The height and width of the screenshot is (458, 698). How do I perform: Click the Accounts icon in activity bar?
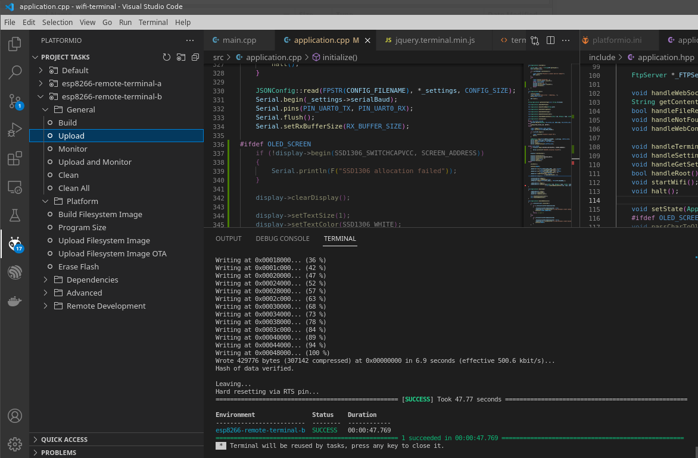15,416
